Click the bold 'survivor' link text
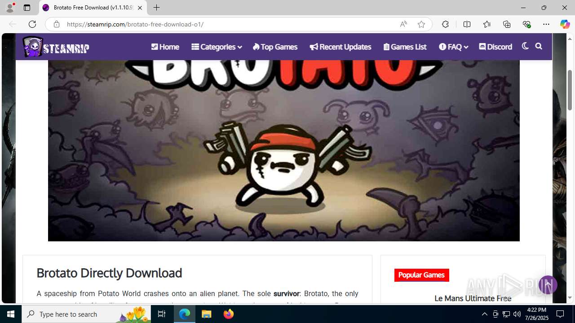Screen dimensions: 575x323 pyautogui.click(x=287, y=294)
